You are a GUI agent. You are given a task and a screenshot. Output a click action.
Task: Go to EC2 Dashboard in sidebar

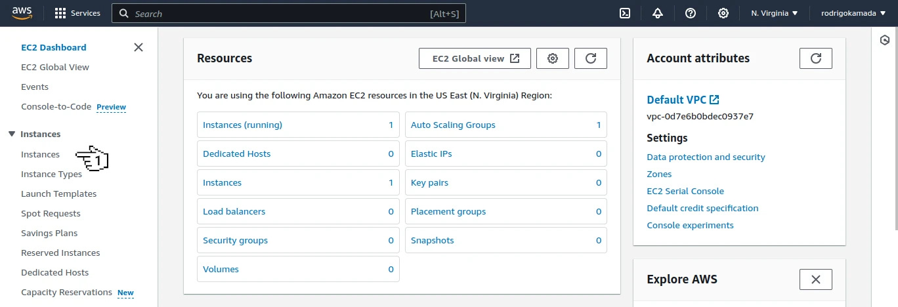[x=54, y=47]
